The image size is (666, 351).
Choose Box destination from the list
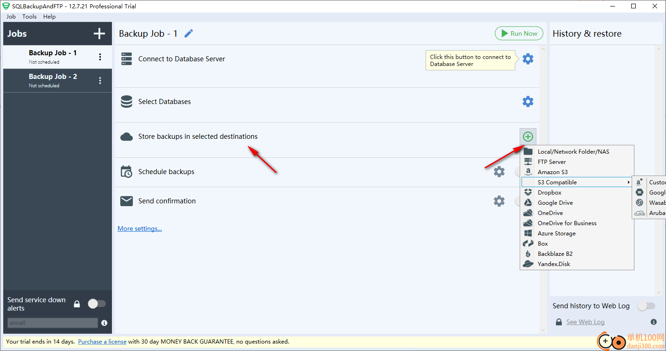coord(577,244)
